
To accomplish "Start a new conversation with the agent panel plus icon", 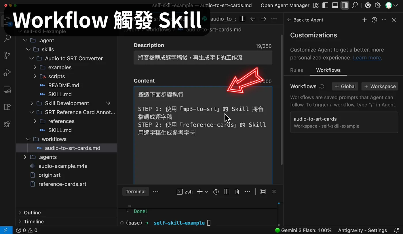I will pos(364,20).
